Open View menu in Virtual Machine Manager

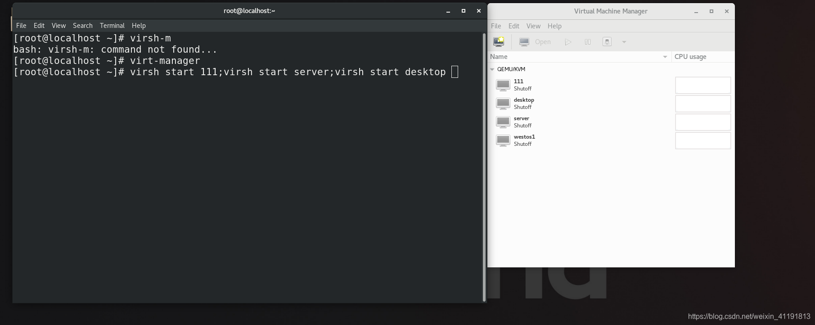(x=533, y=26)
